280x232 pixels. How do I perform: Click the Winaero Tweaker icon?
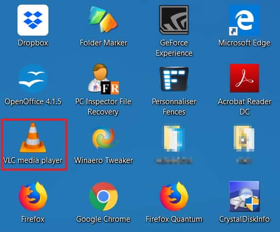click(105, 137)
